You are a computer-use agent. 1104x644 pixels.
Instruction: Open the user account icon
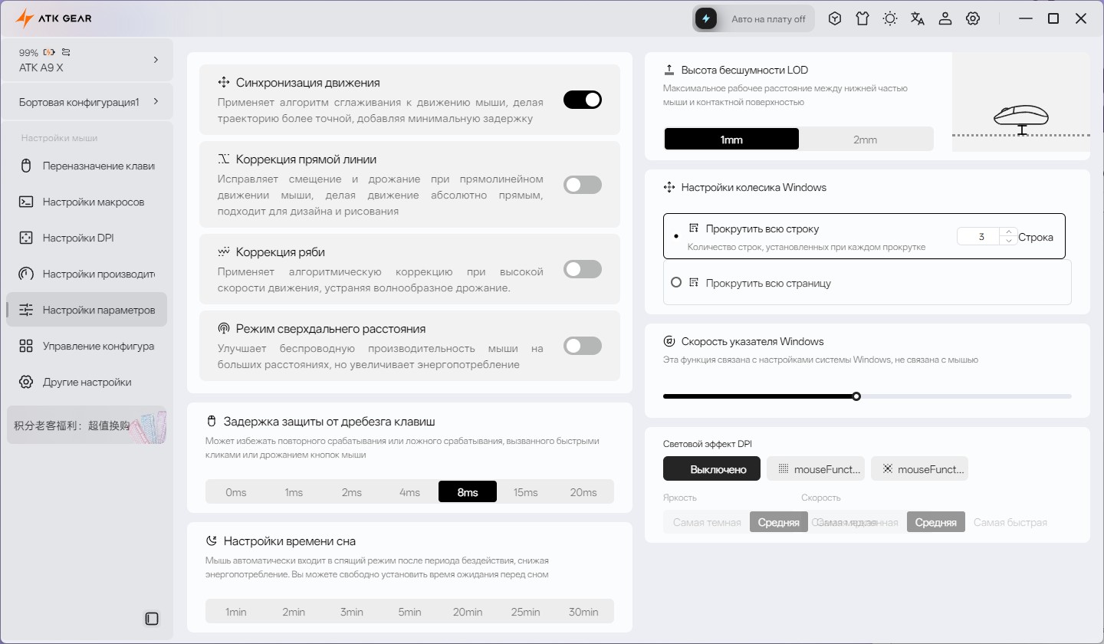tap(945, 18)
